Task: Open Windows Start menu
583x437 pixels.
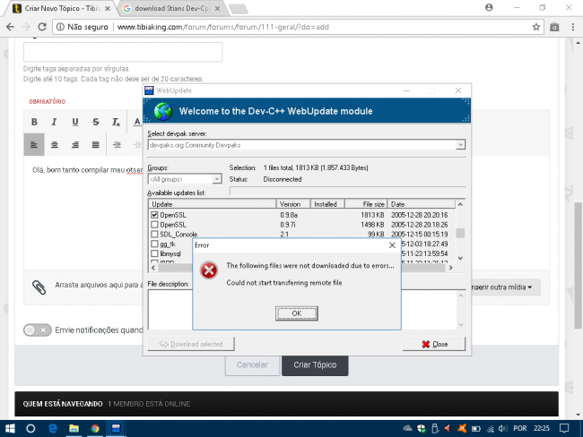Action: [x=10, y=428]
